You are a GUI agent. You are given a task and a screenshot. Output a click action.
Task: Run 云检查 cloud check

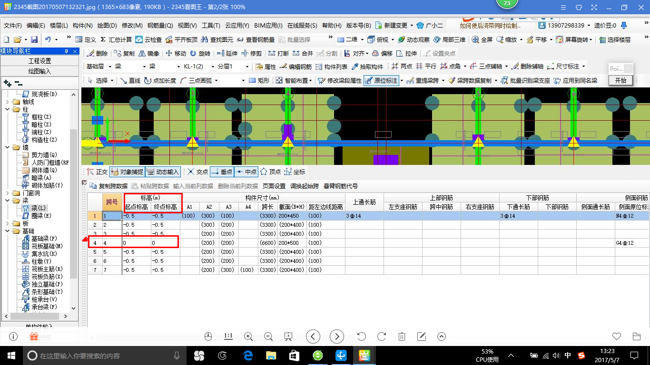(x=148, y=39)
